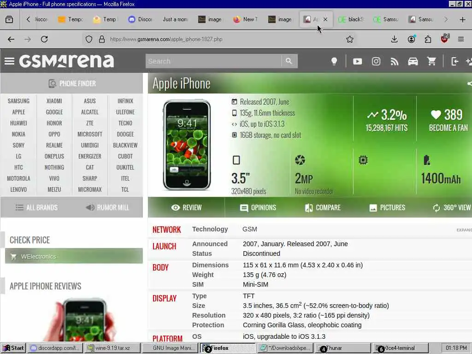Open Firefox account icon
This screenshot has width=472, height=354.
click(x=412, y=39)
